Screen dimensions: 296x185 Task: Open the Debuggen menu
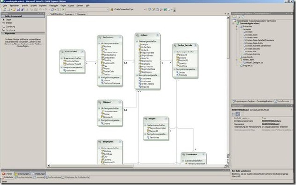(x=53, y=6)
